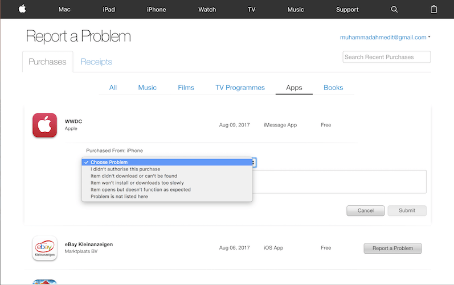Click the "Marktplaats BV" developer name
The image size is (454, 285).
[81, 251]
